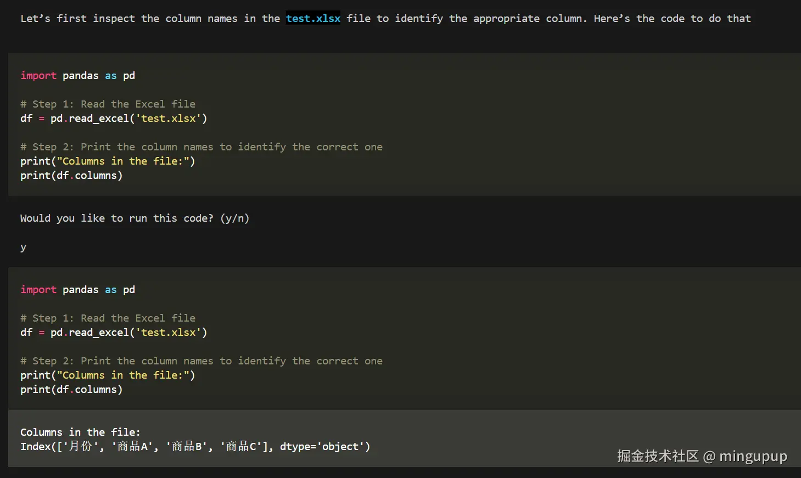The width and height of the screenshot is (801, 478).
Task: Click the "y" answer below the prompt
Action: 23,248
